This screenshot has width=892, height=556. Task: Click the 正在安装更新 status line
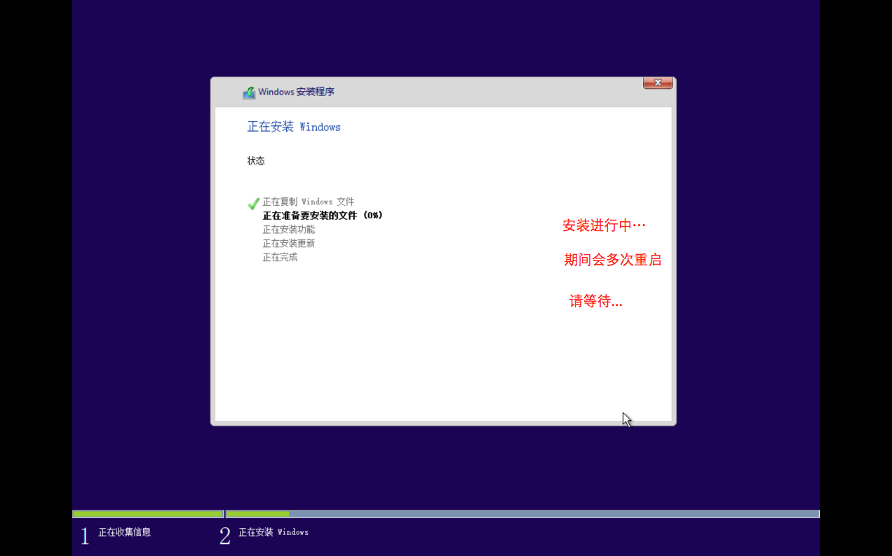point(289,244)
